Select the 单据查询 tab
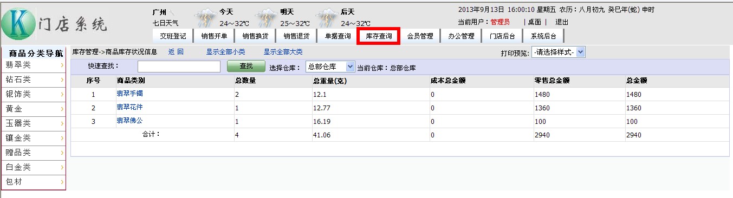 click(338, 36)
